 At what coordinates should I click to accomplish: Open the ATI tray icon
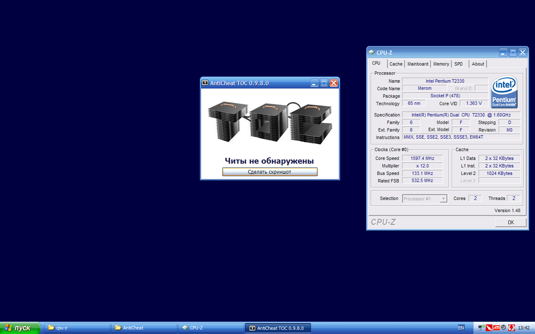(496, 328)
